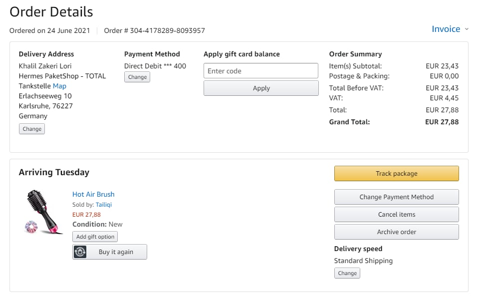This screenshot has width=481, height=297.
Task: Click the order number text
Action: click(x=155, y=30)
